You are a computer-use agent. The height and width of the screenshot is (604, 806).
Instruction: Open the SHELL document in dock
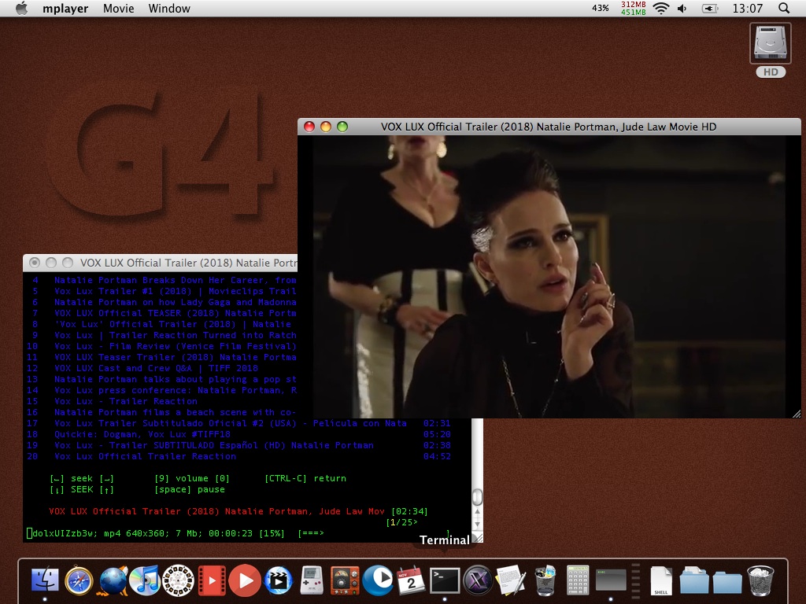click(x=661, y=580)
